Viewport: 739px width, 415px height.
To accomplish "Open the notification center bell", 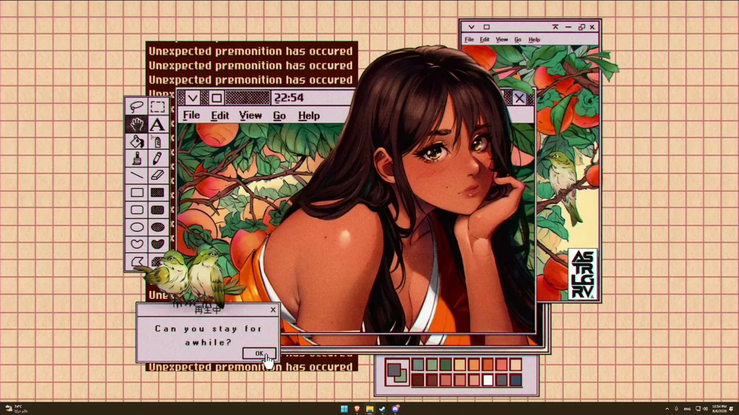I will [731, 409].
